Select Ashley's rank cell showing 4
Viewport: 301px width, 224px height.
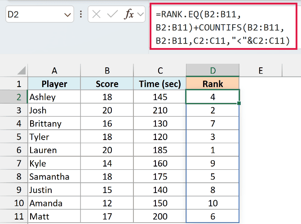pyautogui.click(x=212, y=97)
